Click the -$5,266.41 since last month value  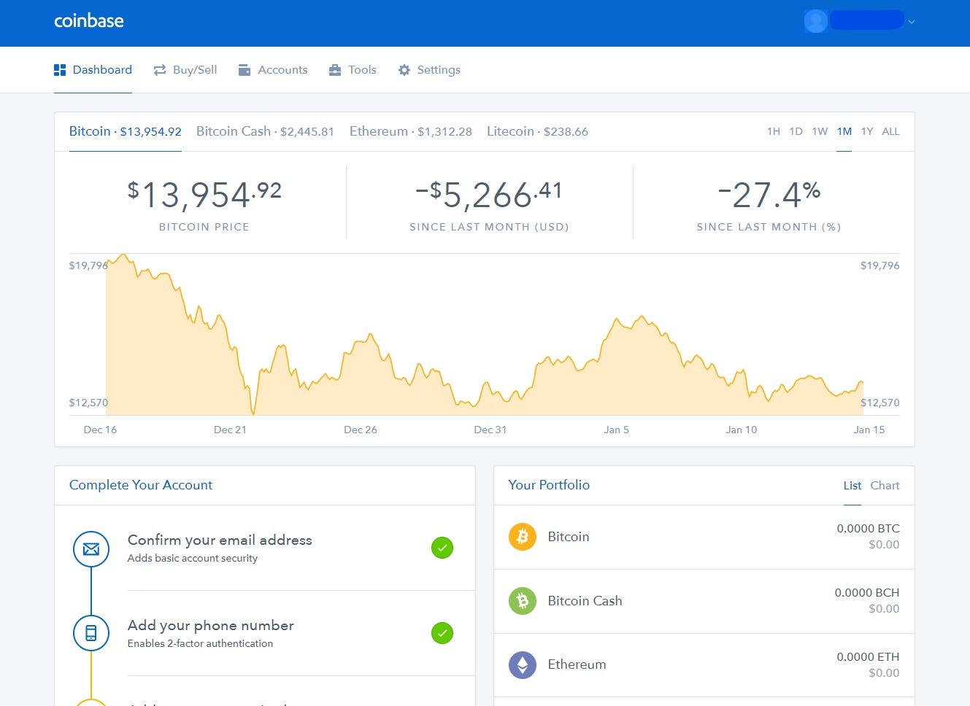coord(489,195)
